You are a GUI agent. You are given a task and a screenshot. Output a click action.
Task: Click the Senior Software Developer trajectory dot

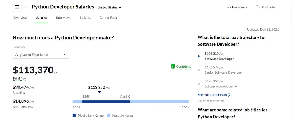coord(199,70)
